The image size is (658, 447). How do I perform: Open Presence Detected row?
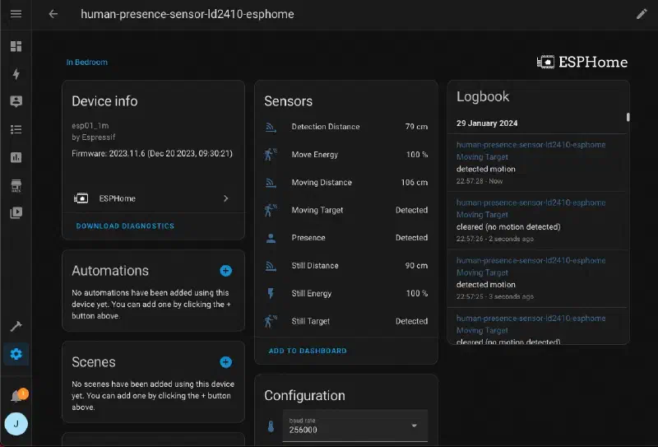coord(346,238)
